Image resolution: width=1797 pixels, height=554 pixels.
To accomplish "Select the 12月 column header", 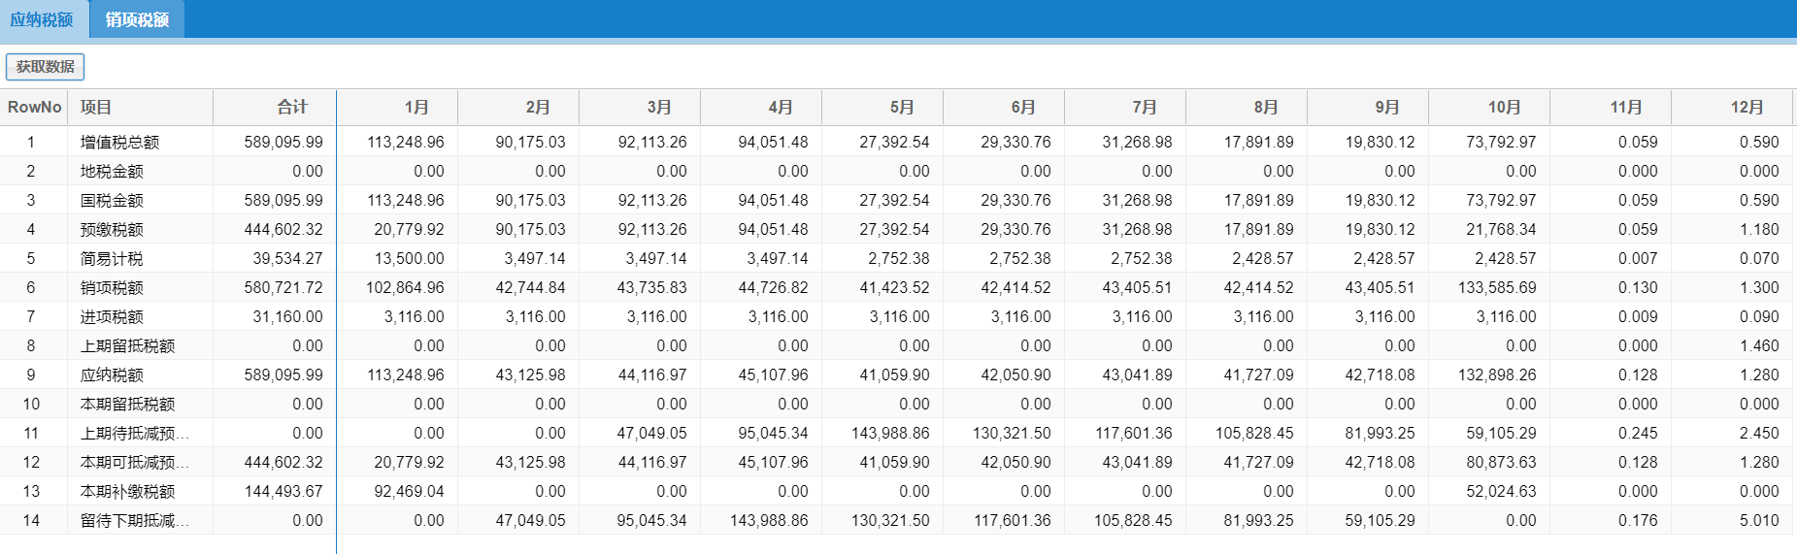I will [x=1747, y=107].
